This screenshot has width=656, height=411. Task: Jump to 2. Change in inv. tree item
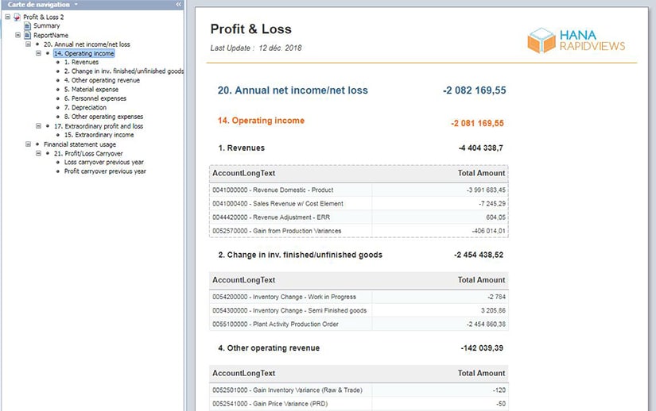[123, 71]
